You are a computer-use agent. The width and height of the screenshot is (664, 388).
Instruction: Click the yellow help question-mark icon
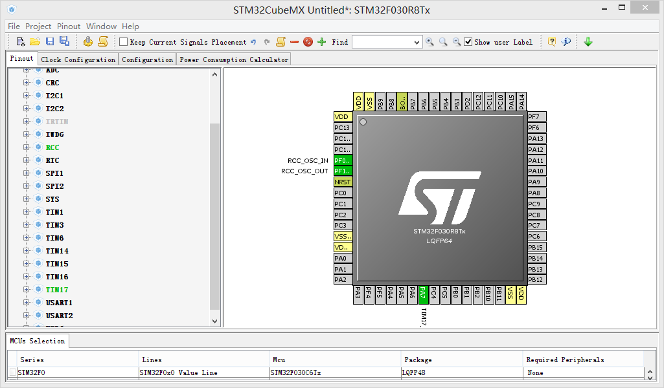pos(552,41)
